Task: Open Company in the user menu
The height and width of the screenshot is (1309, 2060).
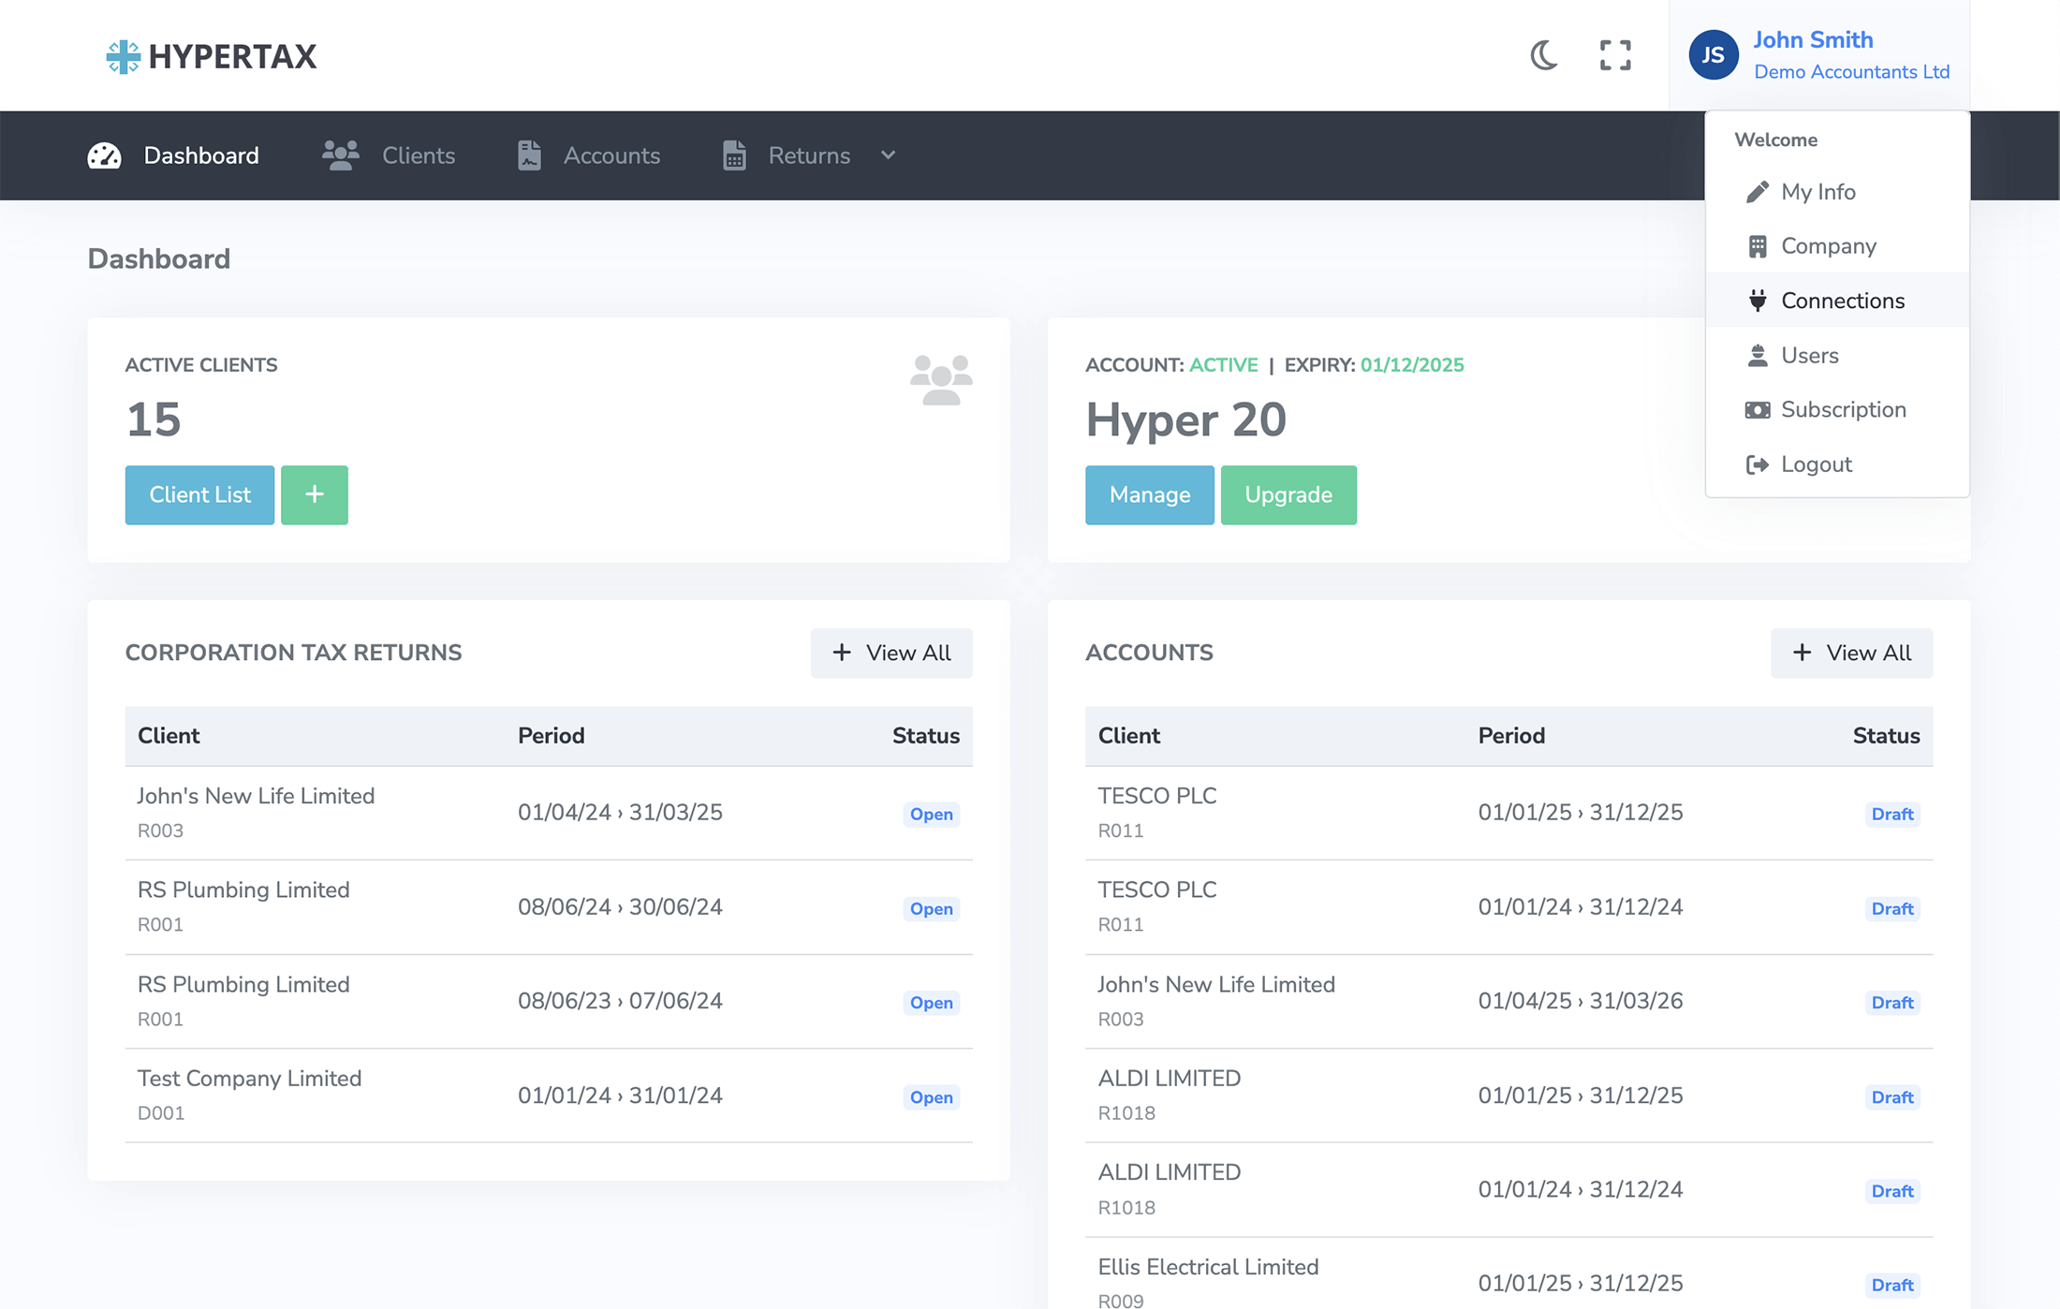Action: pyautogui.click(x=1837, y=246)
